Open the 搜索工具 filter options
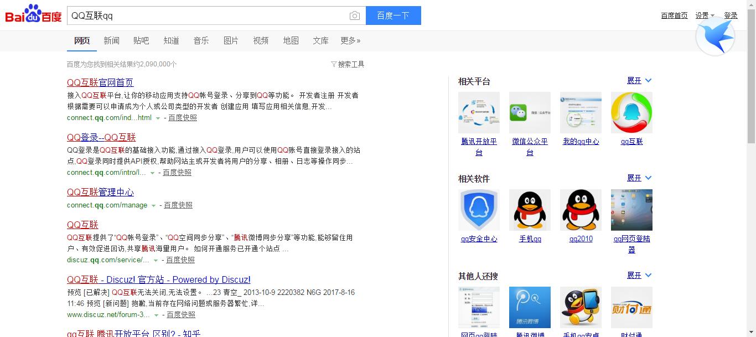The image size is (756, 337). 353,64
